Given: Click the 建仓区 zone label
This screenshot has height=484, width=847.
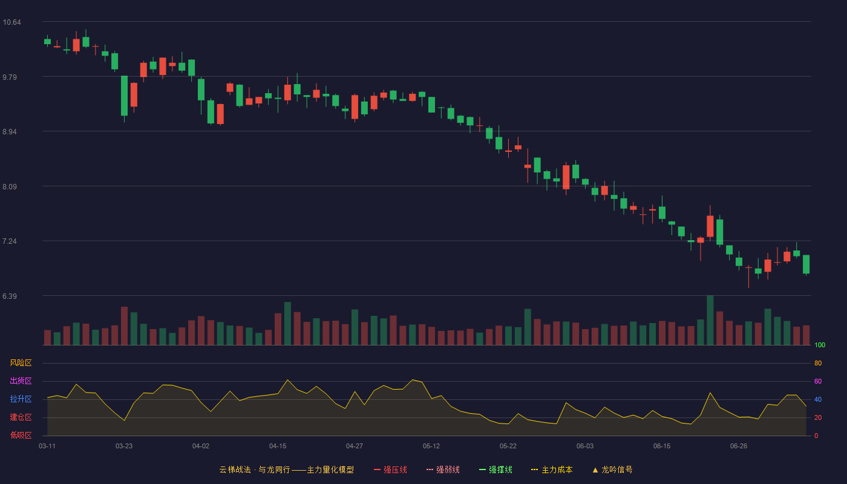Looking at the screenshot, I should [x=21, y=417].
